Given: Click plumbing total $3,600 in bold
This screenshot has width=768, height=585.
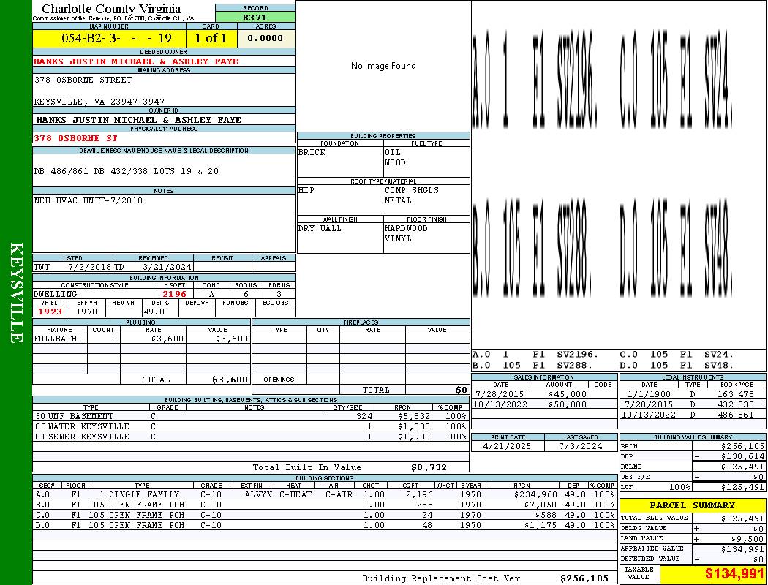Looking at the screenshot, I should 230,380.
